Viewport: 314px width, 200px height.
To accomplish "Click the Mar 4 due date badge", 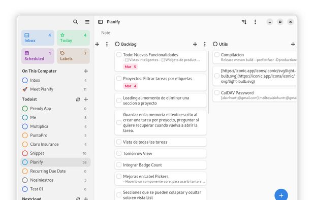I will pos(131,86).
